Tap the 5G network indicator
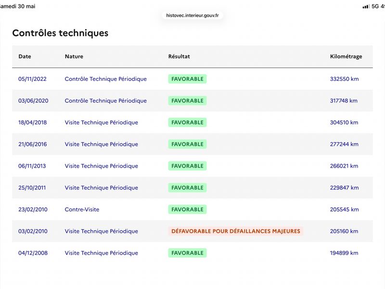 coord(375,6)
